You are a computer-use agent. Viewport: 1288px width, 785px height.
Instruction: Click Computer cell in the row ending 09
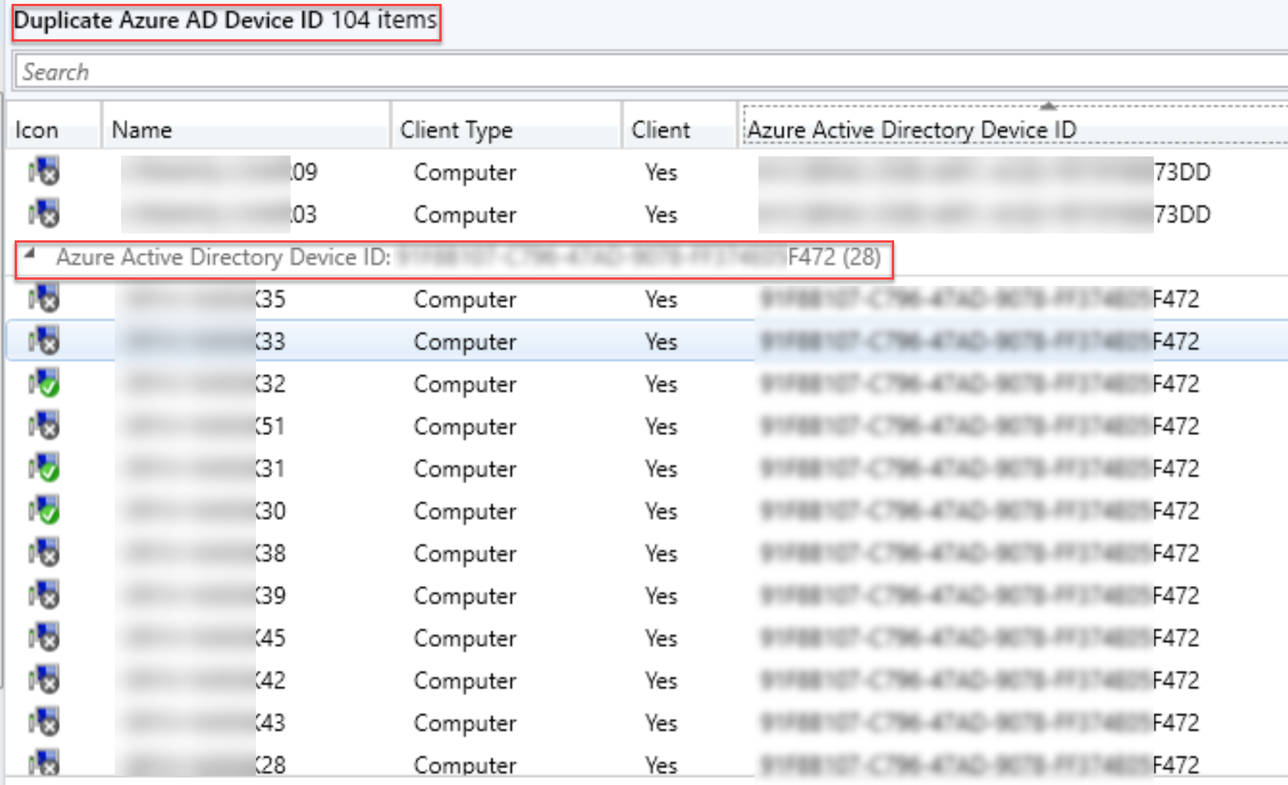[x=465, y=173]
